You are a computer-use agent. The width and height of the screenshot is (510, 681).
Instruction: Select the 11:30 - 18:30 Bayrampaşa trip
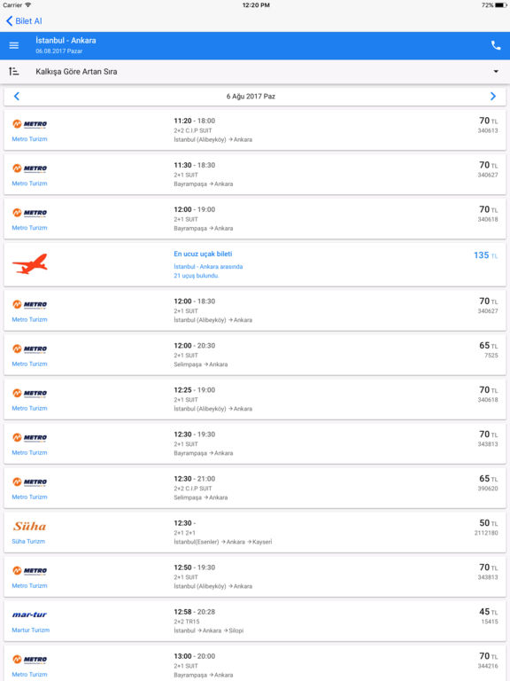[x=255, y=174]
